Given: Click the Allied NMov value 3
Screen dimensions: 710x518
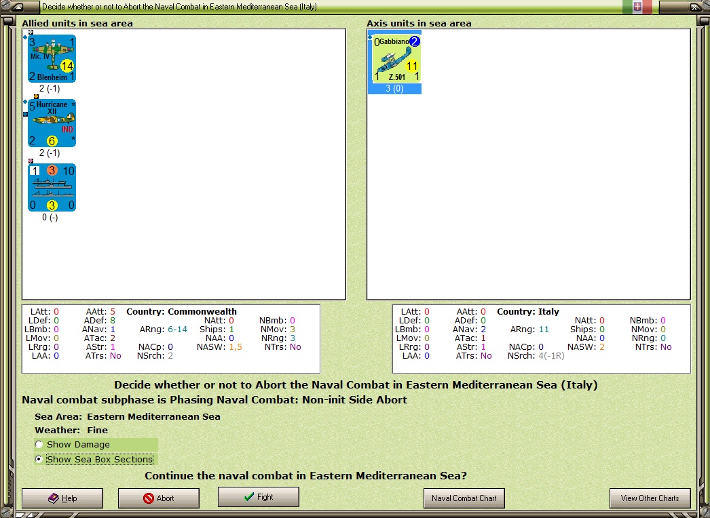Looking at the screenshot, I should [x=293, y=330].
